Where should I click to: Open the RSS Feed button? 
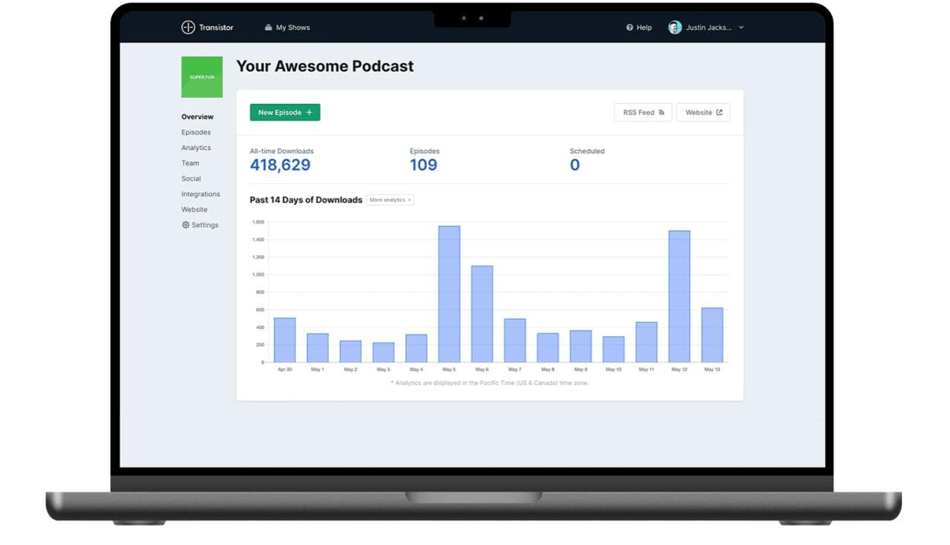[643, 113]
